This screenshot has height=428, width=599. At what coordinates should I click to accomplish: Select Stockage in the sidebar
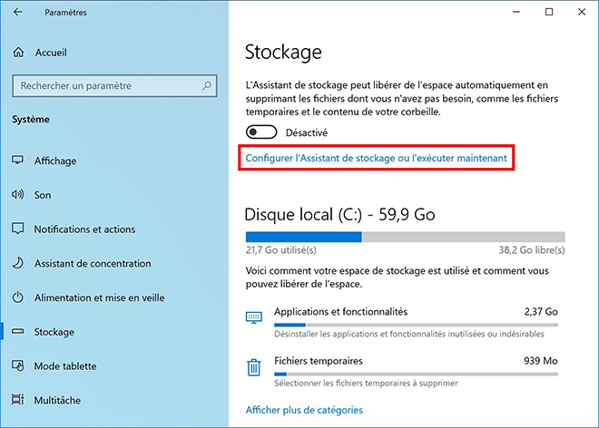click(54, 332)
